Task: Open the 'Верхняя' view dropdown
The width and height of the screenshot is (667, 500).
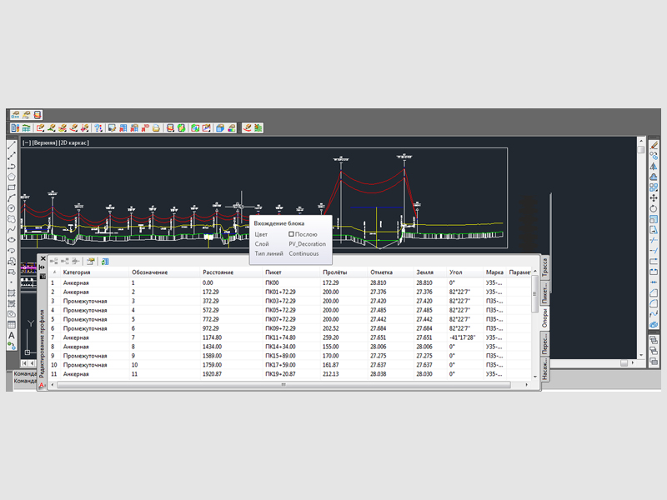Action: pos(45,143)
